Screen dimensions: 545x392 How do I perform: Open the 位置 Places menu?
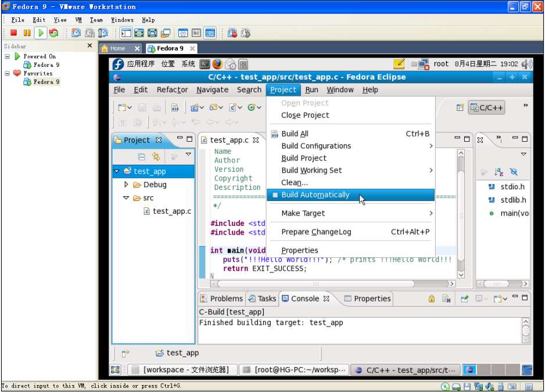[x=168, y=64]
